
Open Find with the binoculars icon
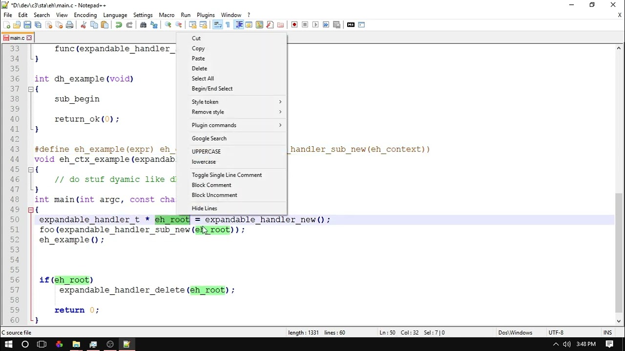tap(143, 25)
